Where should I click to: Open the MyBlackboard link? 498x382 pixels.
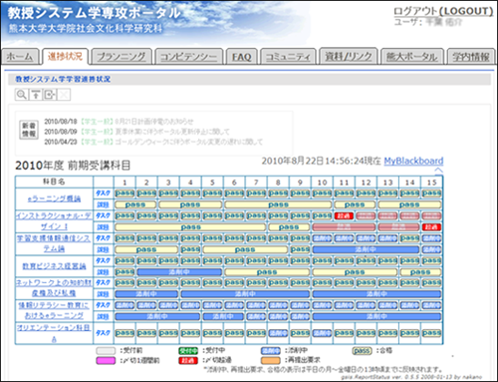tap(413, 161)
